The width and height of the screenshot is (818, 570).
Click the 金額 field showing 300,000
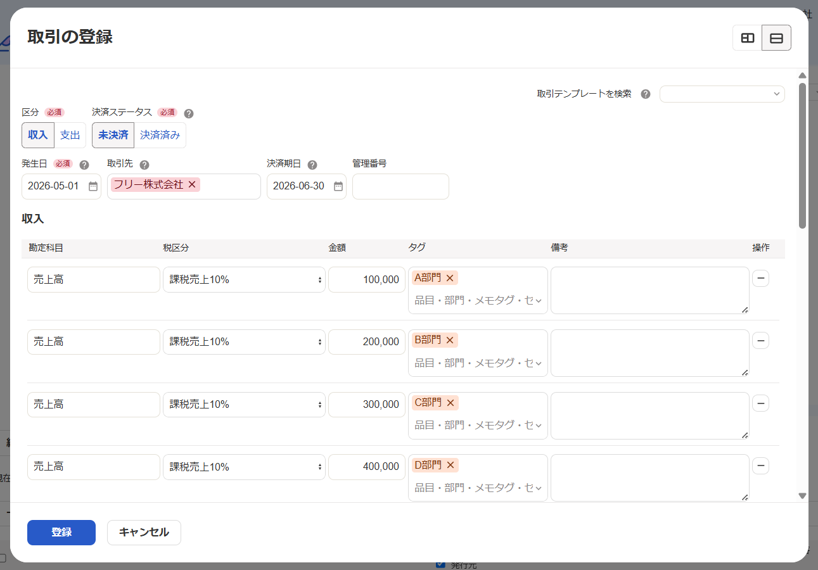tap(367, 404)
